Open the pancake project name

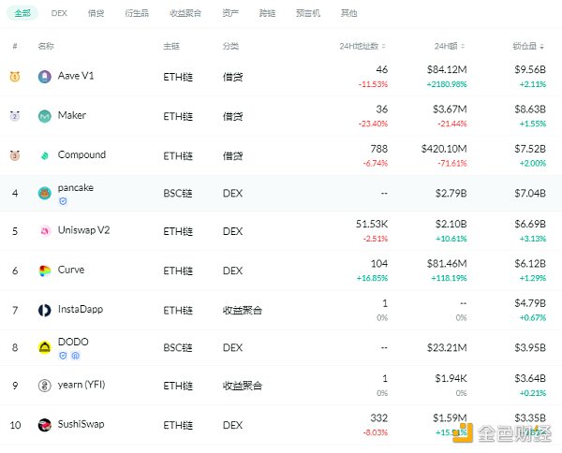[x=76, y=187]
